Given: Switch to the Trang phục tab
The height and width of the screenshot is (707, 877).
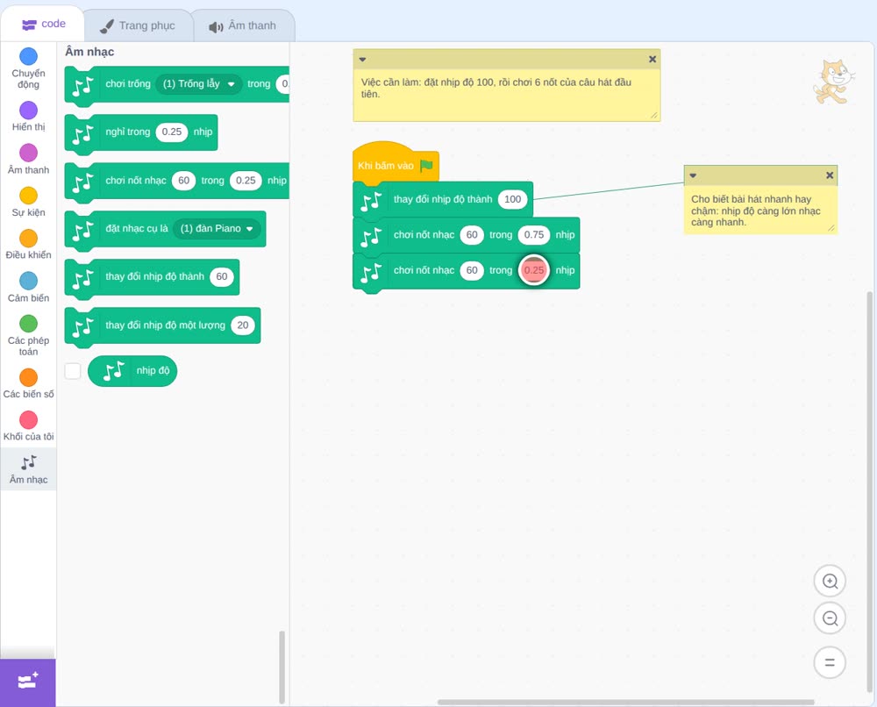Looking at the screenshot, I should click(x=138, y=25).
